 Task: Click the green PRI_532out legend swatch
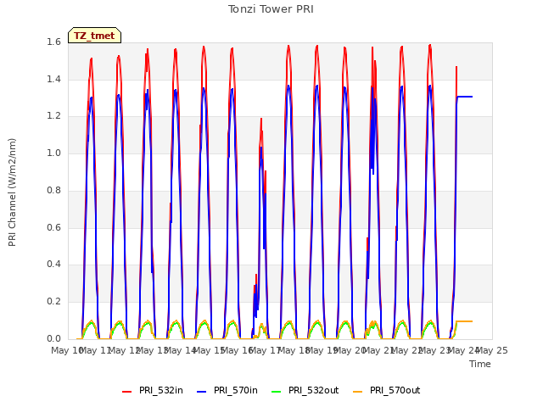pyautogui.click(x=277, y=392)
